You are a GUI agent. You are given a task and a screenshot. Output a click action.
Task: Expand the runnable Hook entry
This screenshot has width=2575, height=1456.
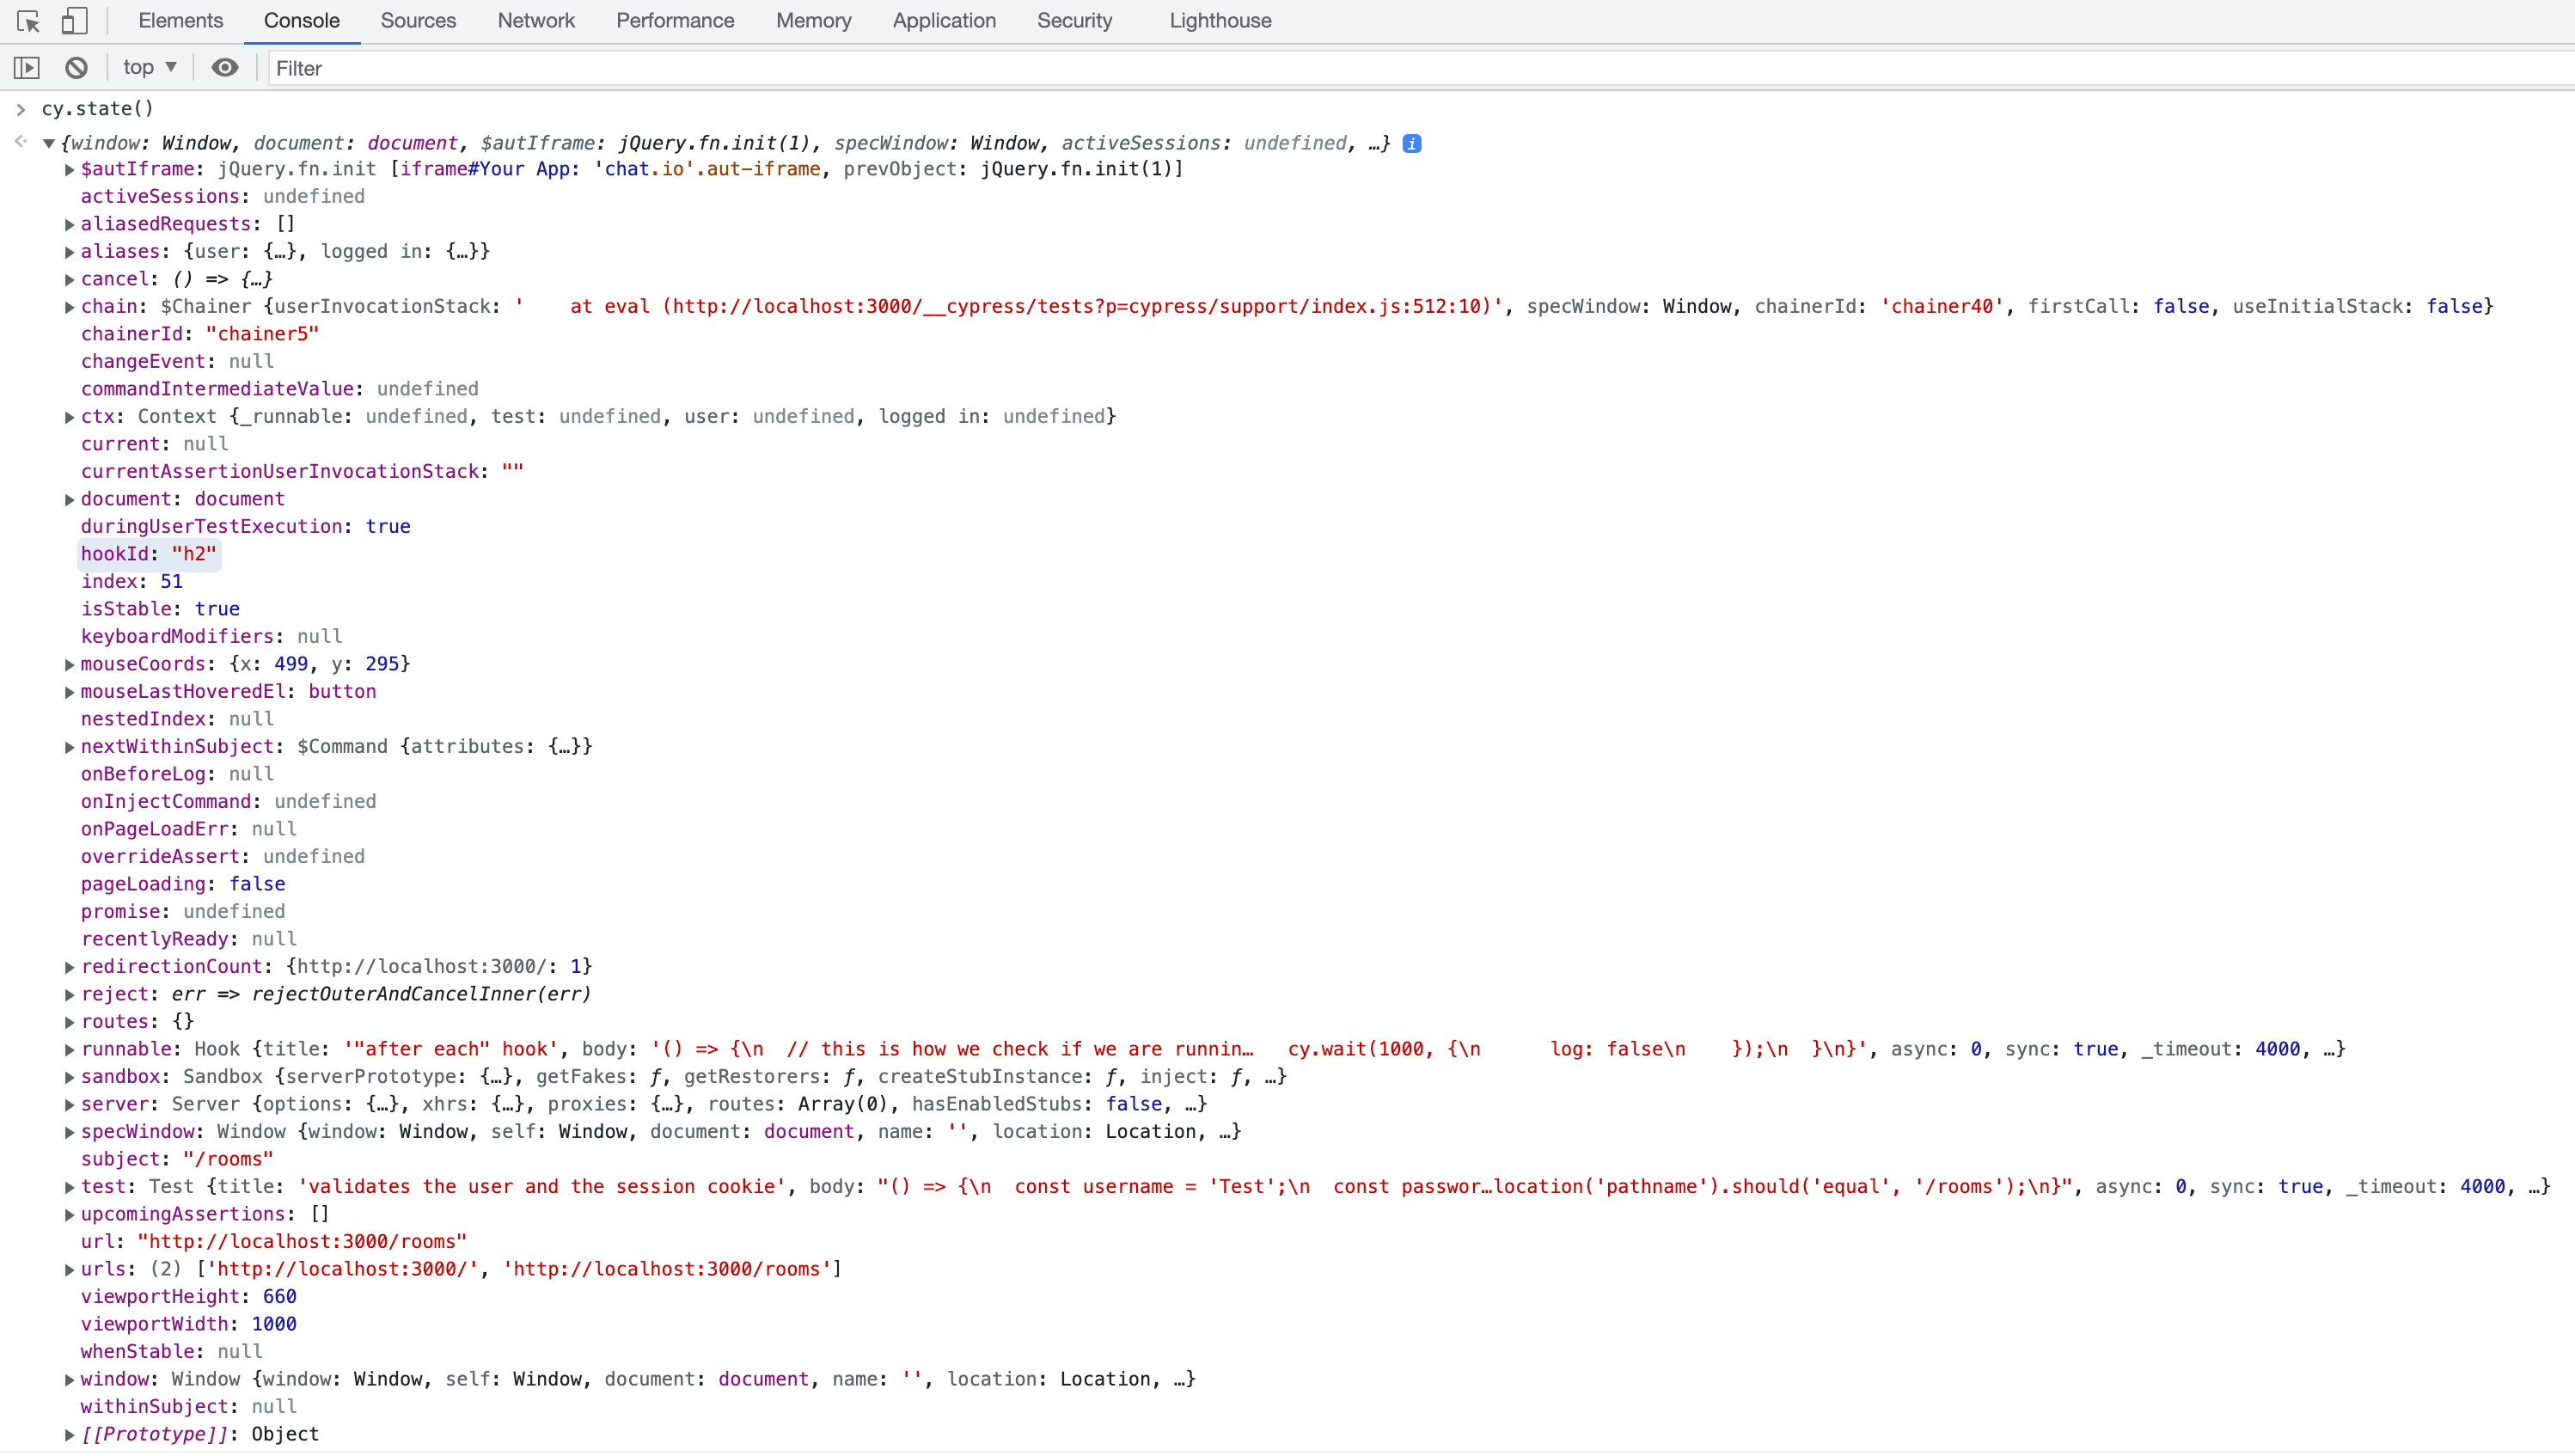point(69,1050)
